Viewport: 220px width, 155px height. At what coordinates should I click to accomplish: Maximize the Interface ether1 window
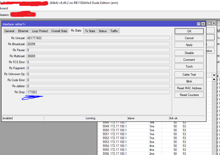tap(199, 24)
